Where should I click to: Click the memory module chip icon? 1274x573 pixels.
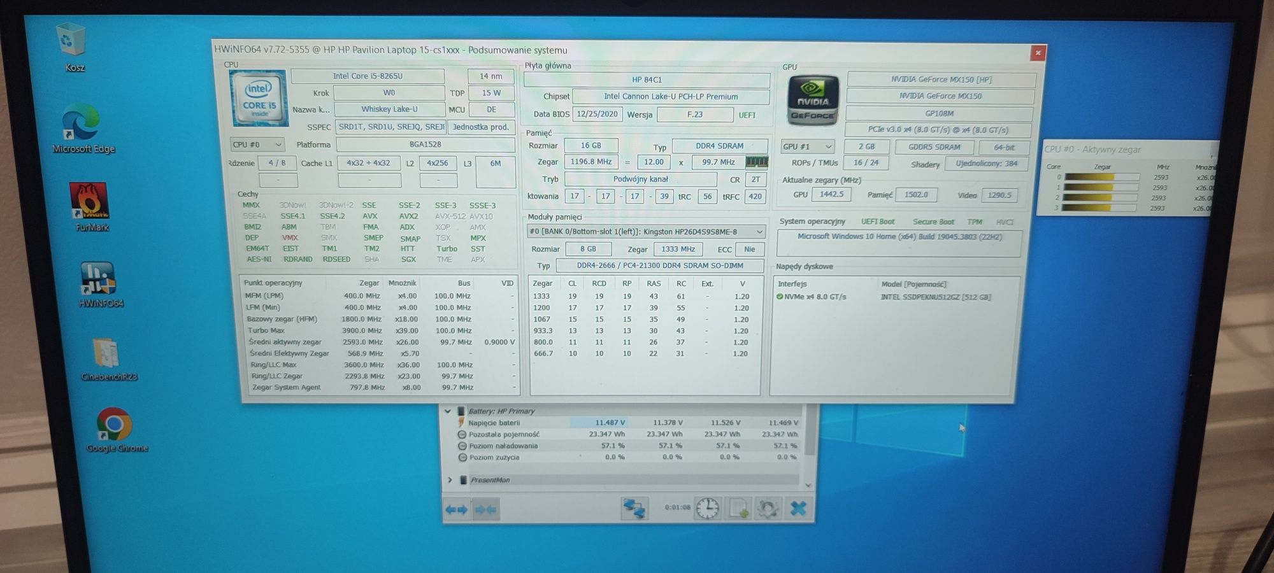(x=755, y=162)
